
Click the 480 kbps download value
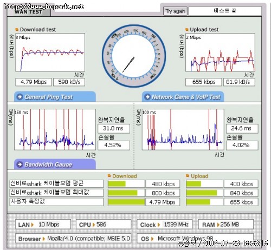coord(163,184)
